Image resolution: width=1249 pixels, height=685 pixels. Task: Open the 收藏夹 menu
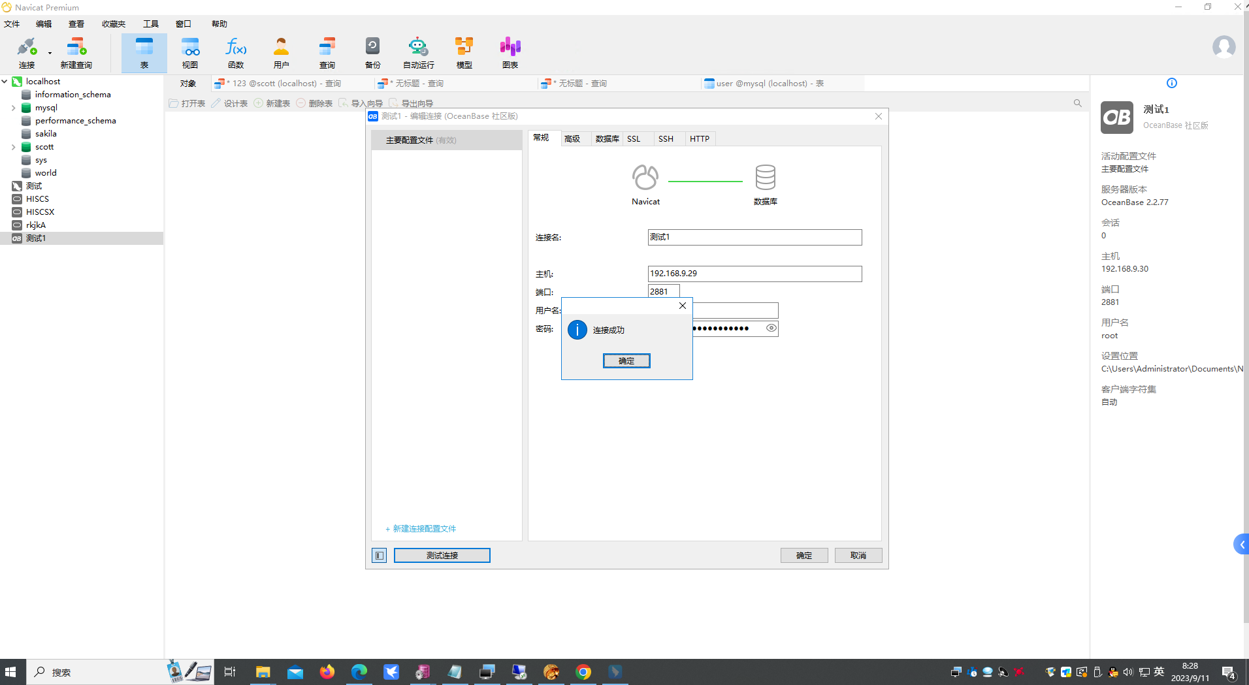pyautogui.click(x=114, y=24)
